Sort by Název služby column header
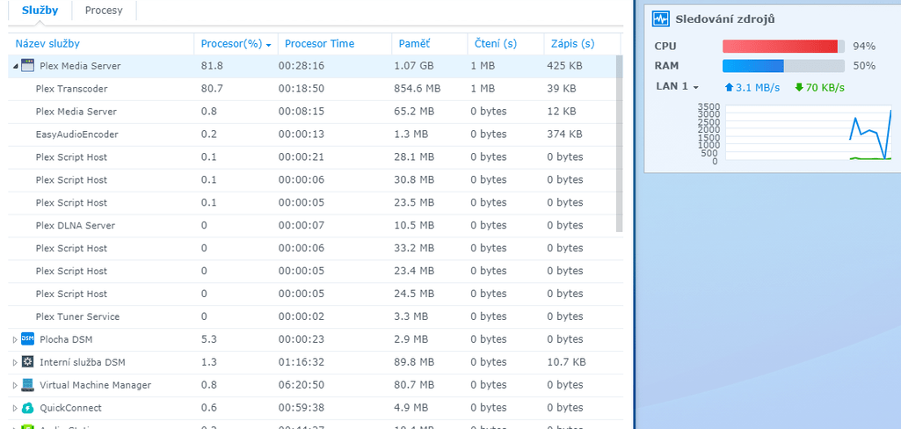This screenshot has width=901, height=429. pos(47,44)
